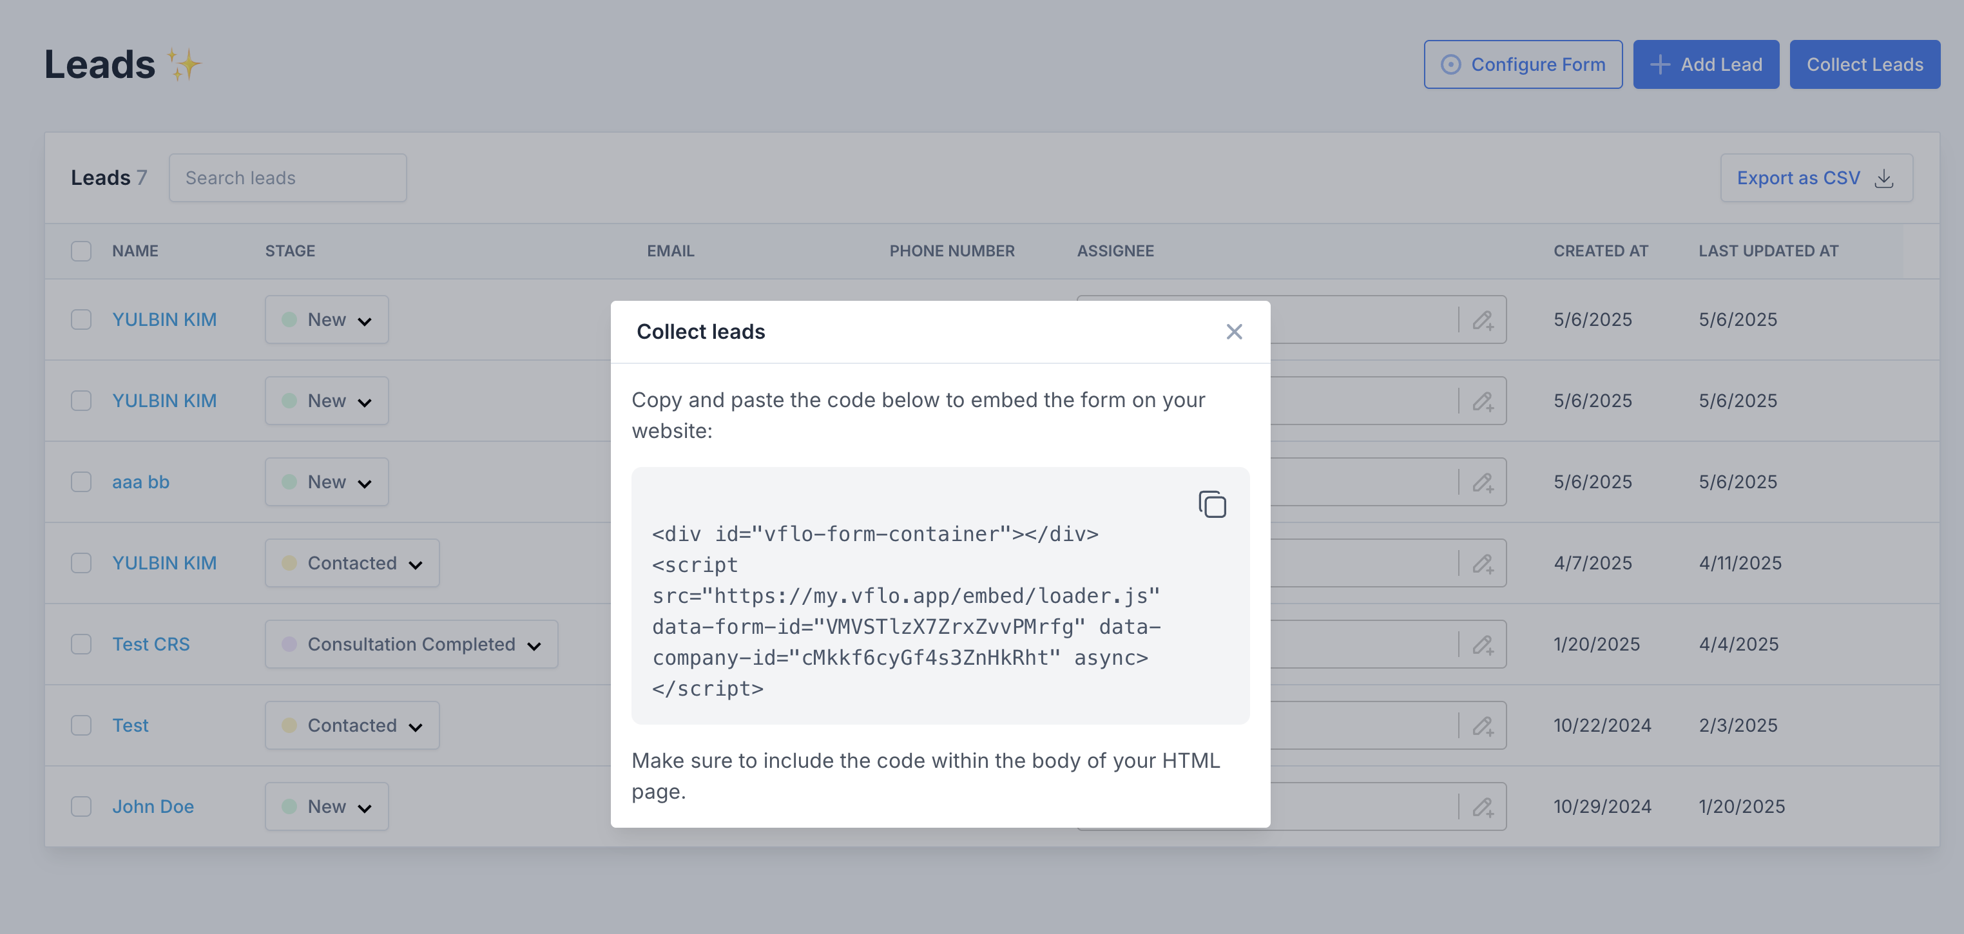Click the Add Lead button
The height and width of the screenshot is (934, 1964).
pos(1706,65)
